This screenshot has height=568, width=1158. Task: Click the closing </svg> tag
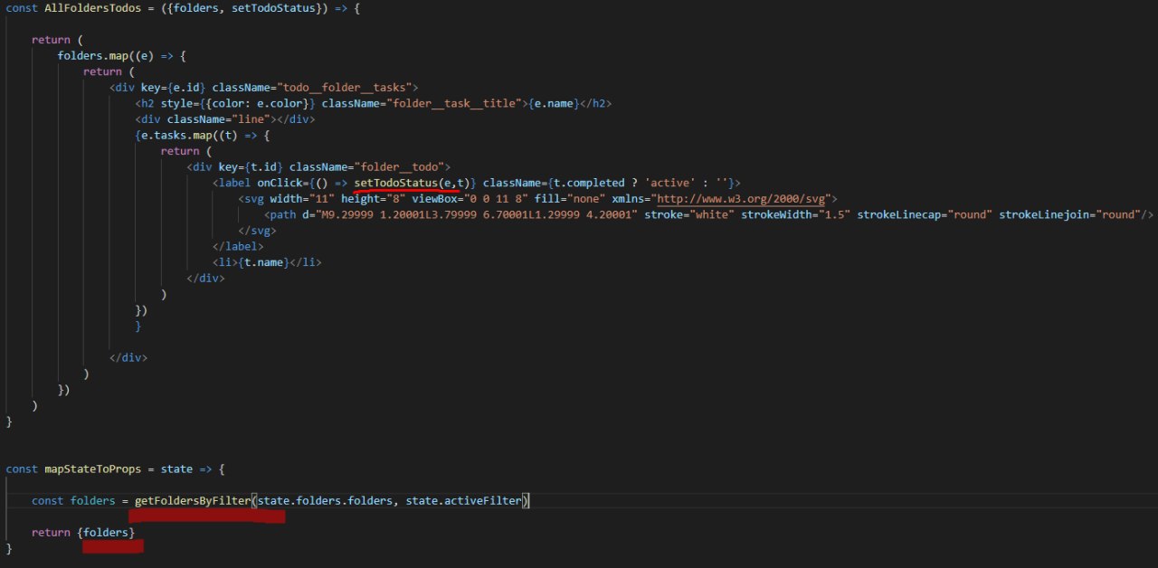tap(257, 231)
